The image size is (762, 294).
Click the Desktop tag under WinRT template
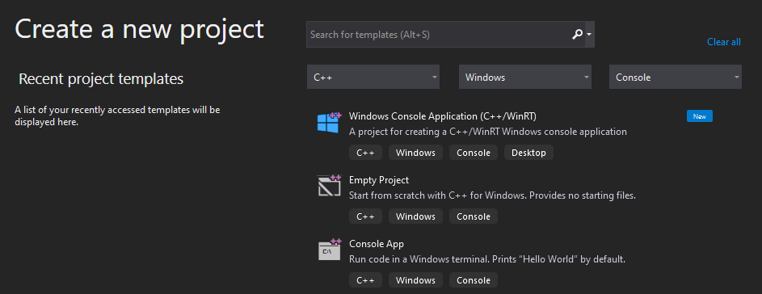[528, 153]
